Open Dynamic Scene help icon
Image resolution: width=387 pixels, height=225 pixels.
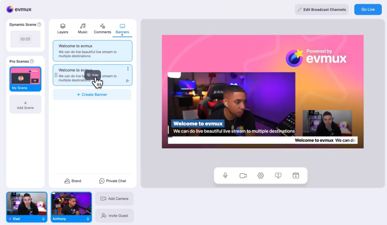[39, 24]
